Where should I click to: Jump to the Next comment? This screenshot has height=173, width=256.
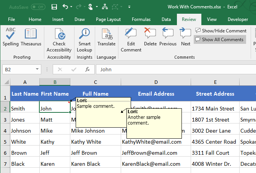[x=186, y=37]
